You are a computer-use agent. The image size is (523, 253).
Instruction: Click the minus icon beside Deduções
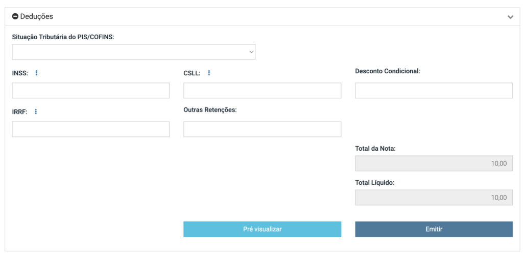pos(15,17)
